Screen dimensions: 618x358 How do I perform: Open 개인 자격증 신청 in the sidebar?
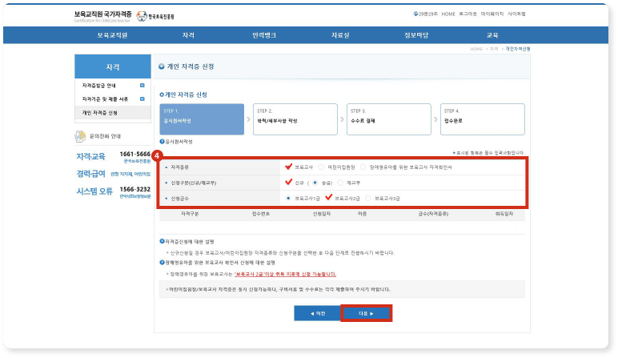(x=113, y=113)
